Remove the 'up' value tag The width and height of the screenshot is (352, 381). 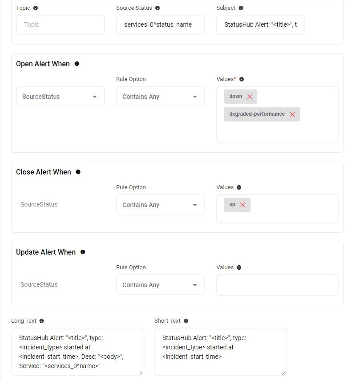[243, 205]
